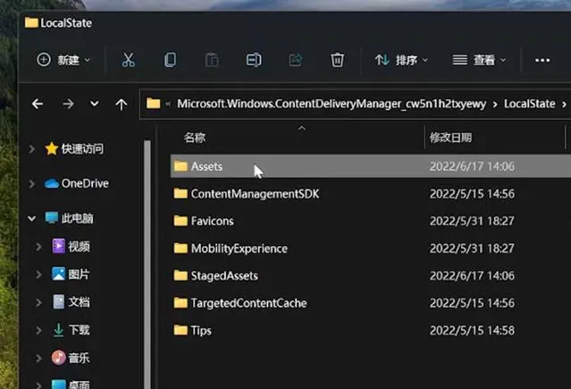Sort by 修改日期 column header

[450, 138]
